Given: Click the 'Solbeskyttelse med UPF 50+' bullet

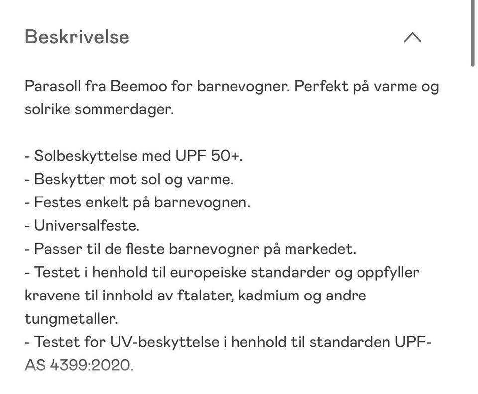Looking at the screenshot, I should (134, 156).
